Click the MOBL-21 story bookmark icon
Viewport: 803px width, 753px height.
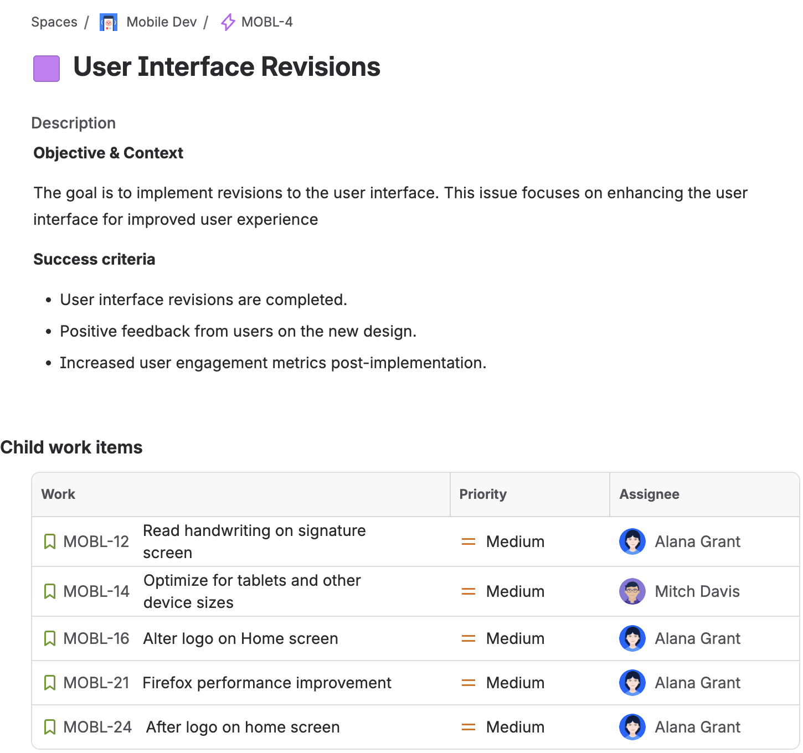point(50,683)
